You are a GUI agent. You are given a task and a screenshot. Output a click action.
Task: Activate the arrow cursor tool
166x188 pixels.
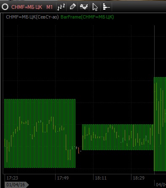tap(95, 7)
